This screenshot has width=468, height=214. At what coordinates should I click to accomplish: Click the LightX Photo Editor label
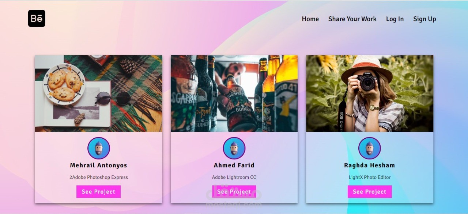pyautogui.click(x=370, y=177)
